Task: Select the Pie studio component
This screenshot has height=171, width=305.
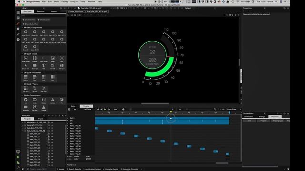Action: 61,100
